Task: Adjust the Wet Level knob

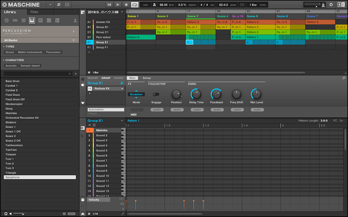Action: click(x=256, y=94)
